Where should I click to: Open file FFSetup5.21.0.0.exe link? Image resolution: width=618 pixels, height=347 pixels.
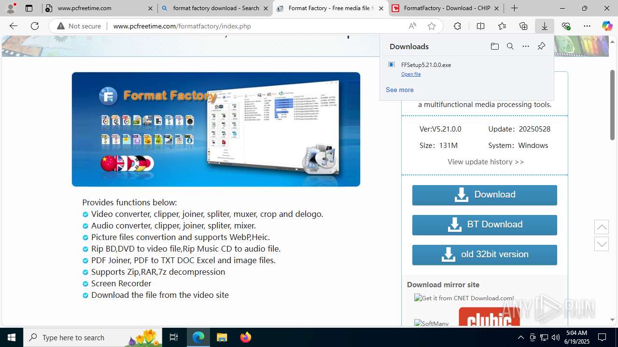coord(411,74)
